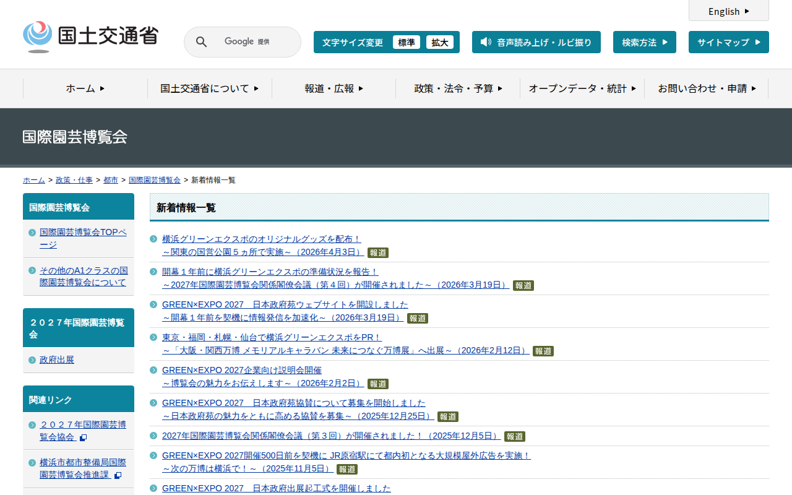
Task: Click the magnifying glass search icon
Action: click(201, 42)
